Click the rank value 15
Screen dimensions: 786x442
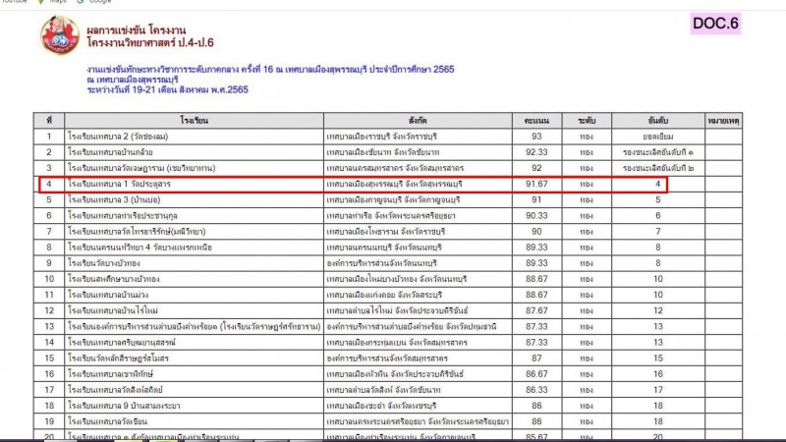tap(658, 359)
